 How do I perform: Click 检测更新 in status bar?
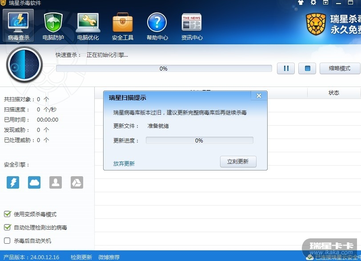pos(81,257)
